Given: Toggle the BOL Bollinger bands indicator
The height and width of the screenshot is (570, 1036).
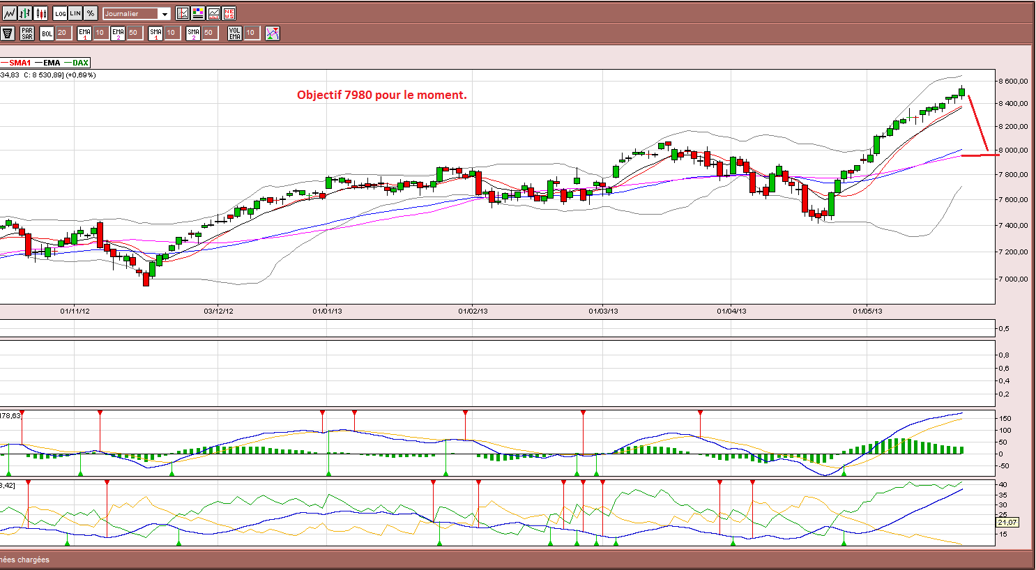Looking at the screenshot, I should pos(47,33).
